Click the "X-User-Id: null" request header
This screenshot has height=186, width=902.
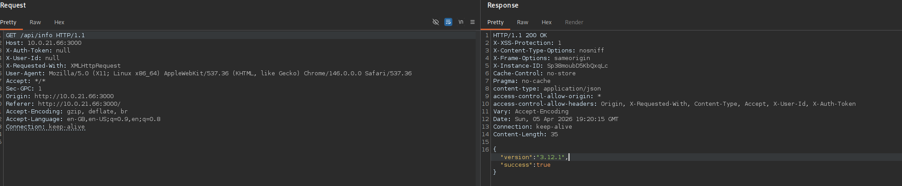pyautogui.click(x=33, y=58)
